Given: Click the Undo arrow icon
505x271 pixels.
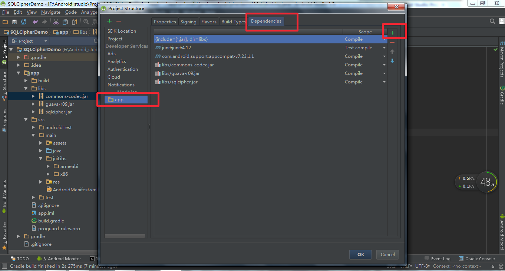Looking at the screenshot, I should tap(35, 22).
